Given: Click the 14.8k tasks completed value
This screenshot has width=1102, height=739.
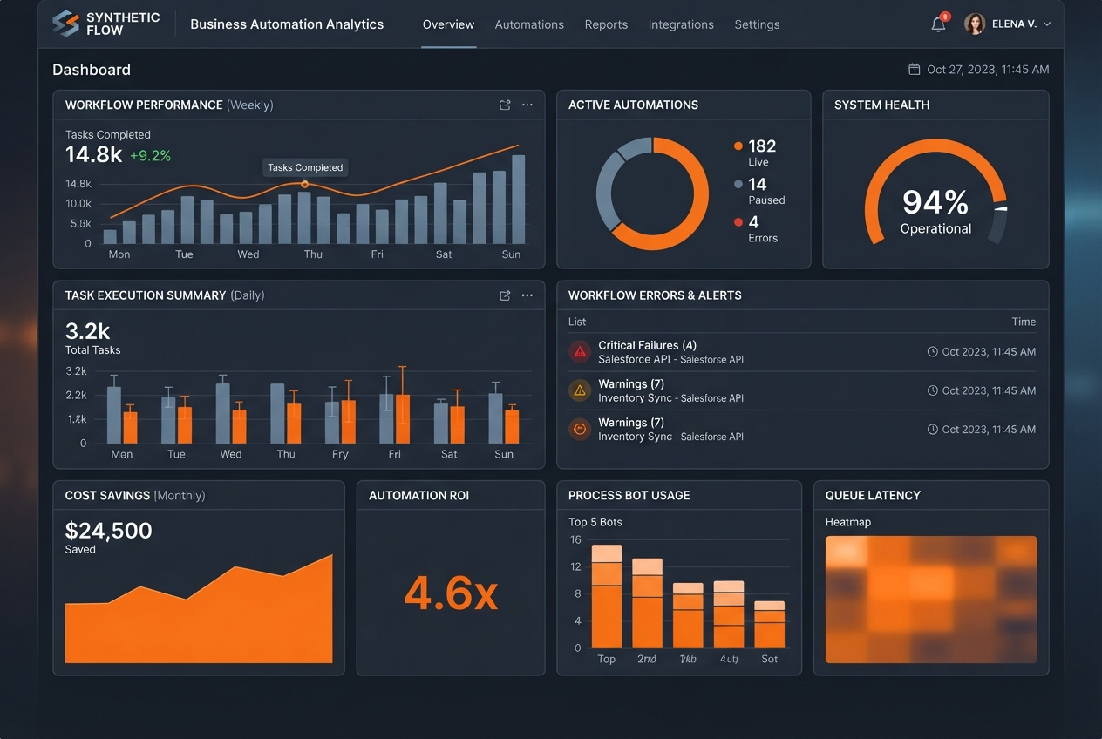Looking at the screenshot, I should 93,155.
